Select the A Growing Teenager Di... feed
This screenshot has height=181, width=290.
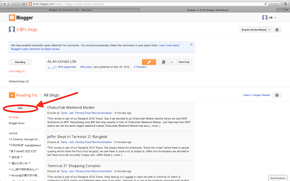tap(24, 139)
